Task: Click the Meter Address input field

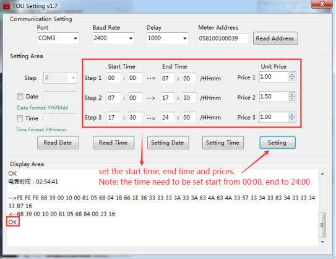Action: click(223, 38)
